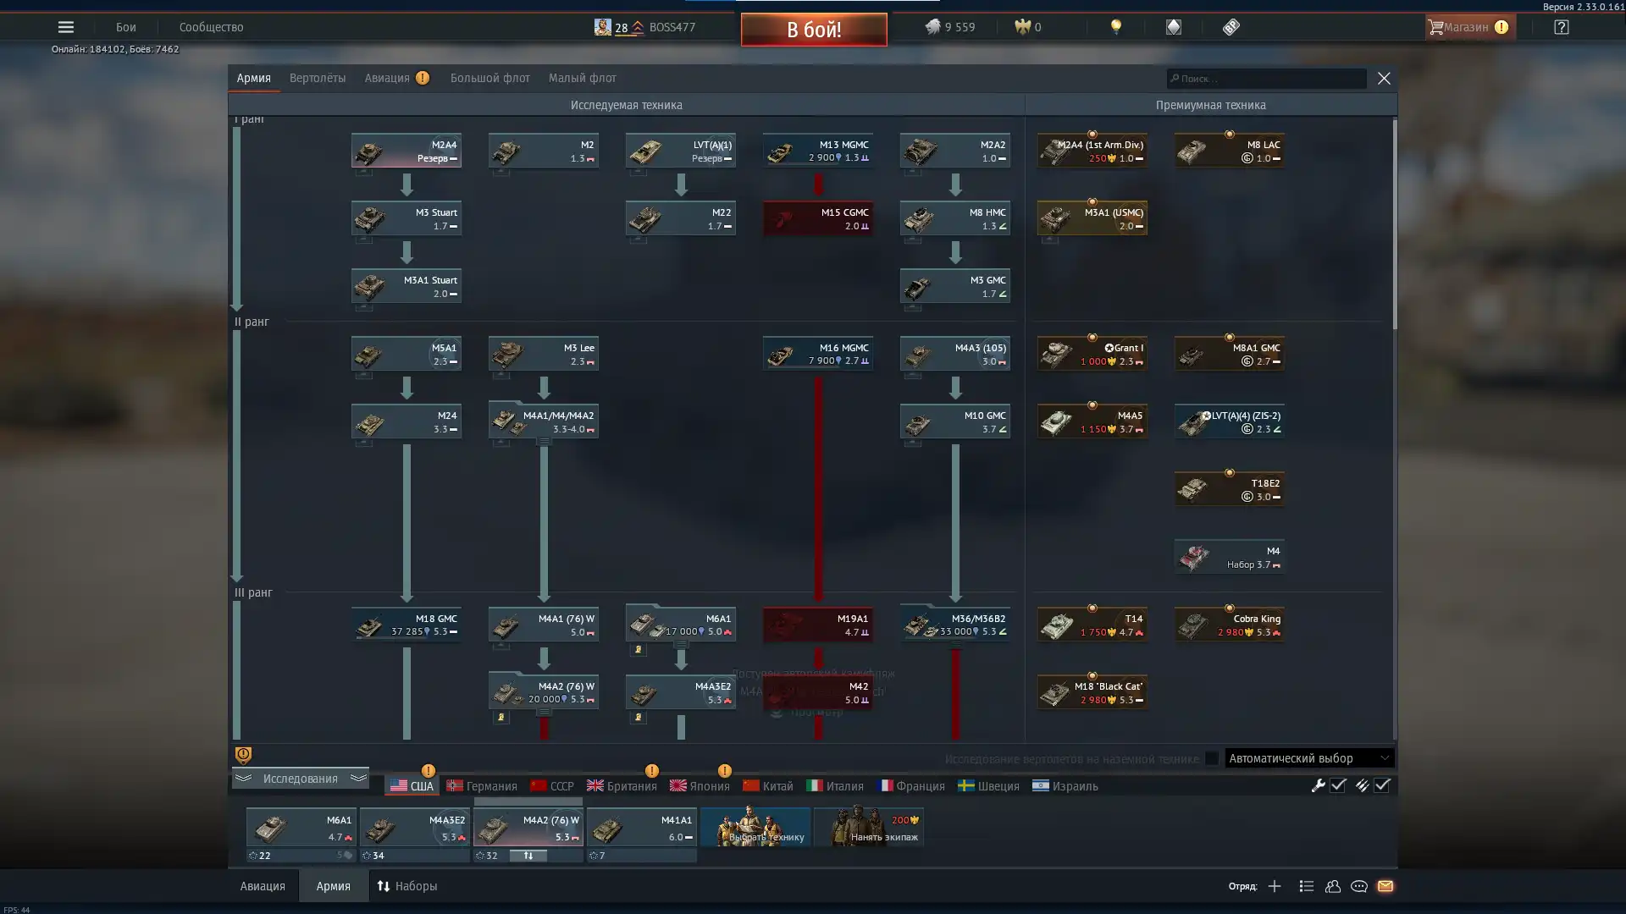Select the США nation
The width and height of the screenshot is (1626, 914).
pyautogui.click(x=412, y=786)
